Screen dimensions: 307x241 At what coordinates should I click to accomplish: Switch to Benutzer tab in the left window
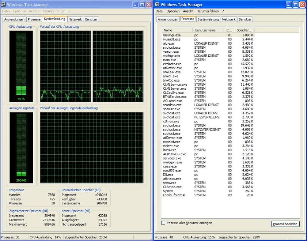91,19
